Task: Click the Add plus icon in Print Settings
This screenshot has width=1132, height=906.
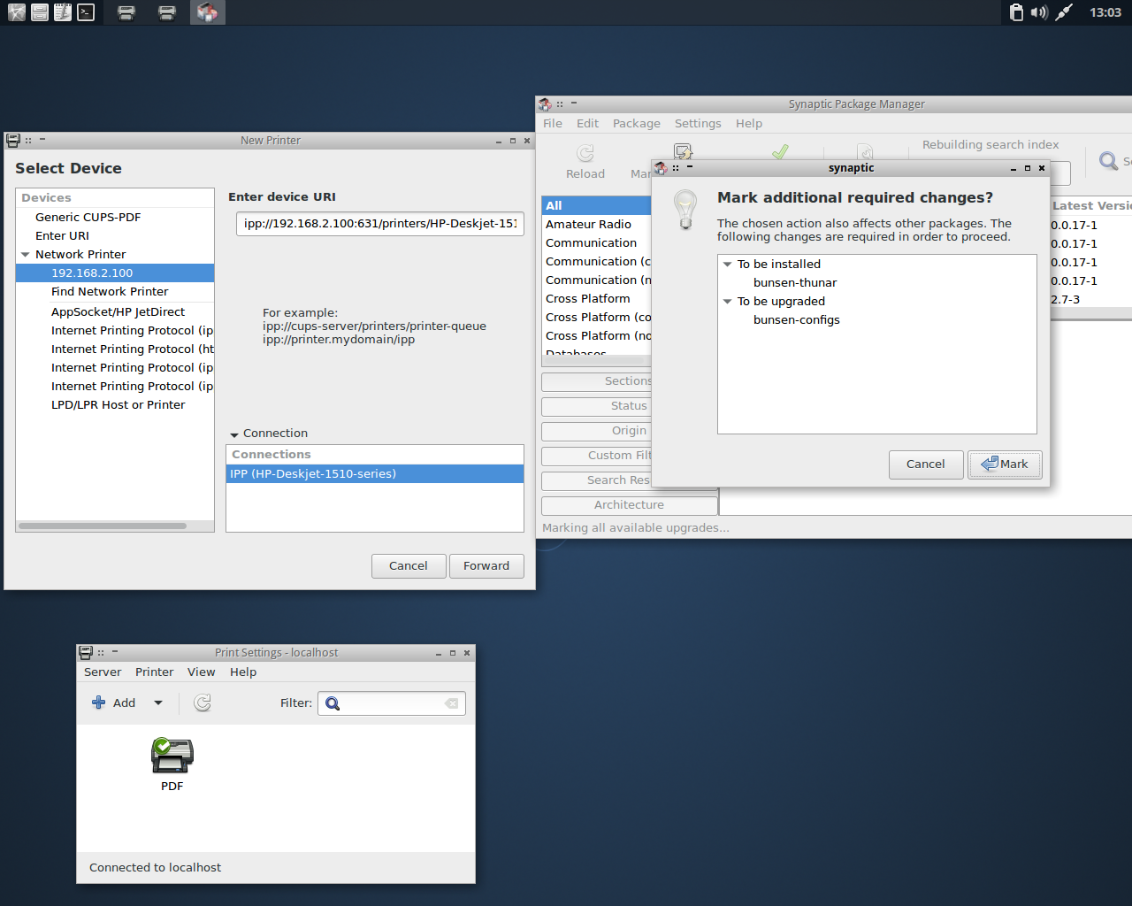Action: coord(99,703)
